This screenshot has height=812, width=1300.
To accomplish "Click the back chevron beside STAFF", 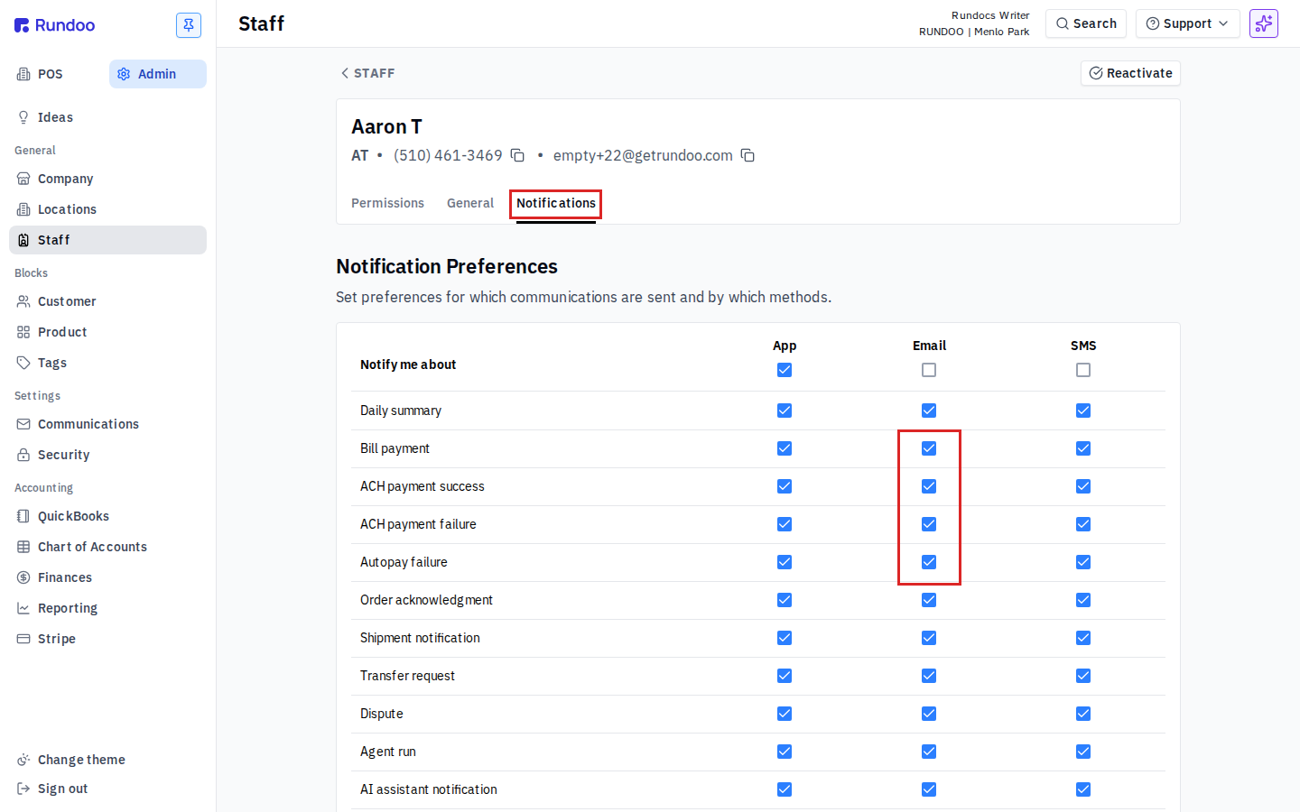I will (x=345, y=73).
